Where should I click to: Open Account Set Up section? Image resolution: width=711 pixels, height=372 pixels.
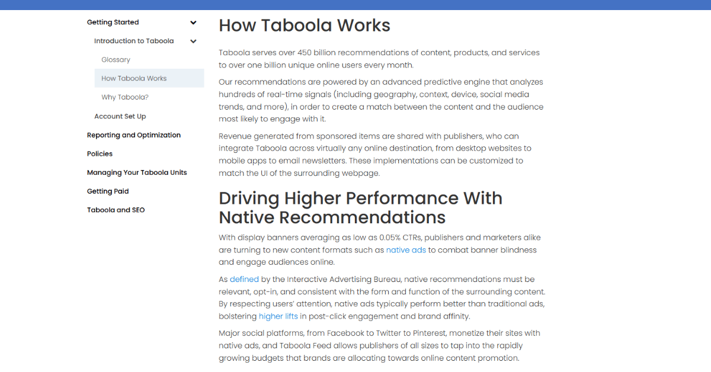tap(120, 117)
